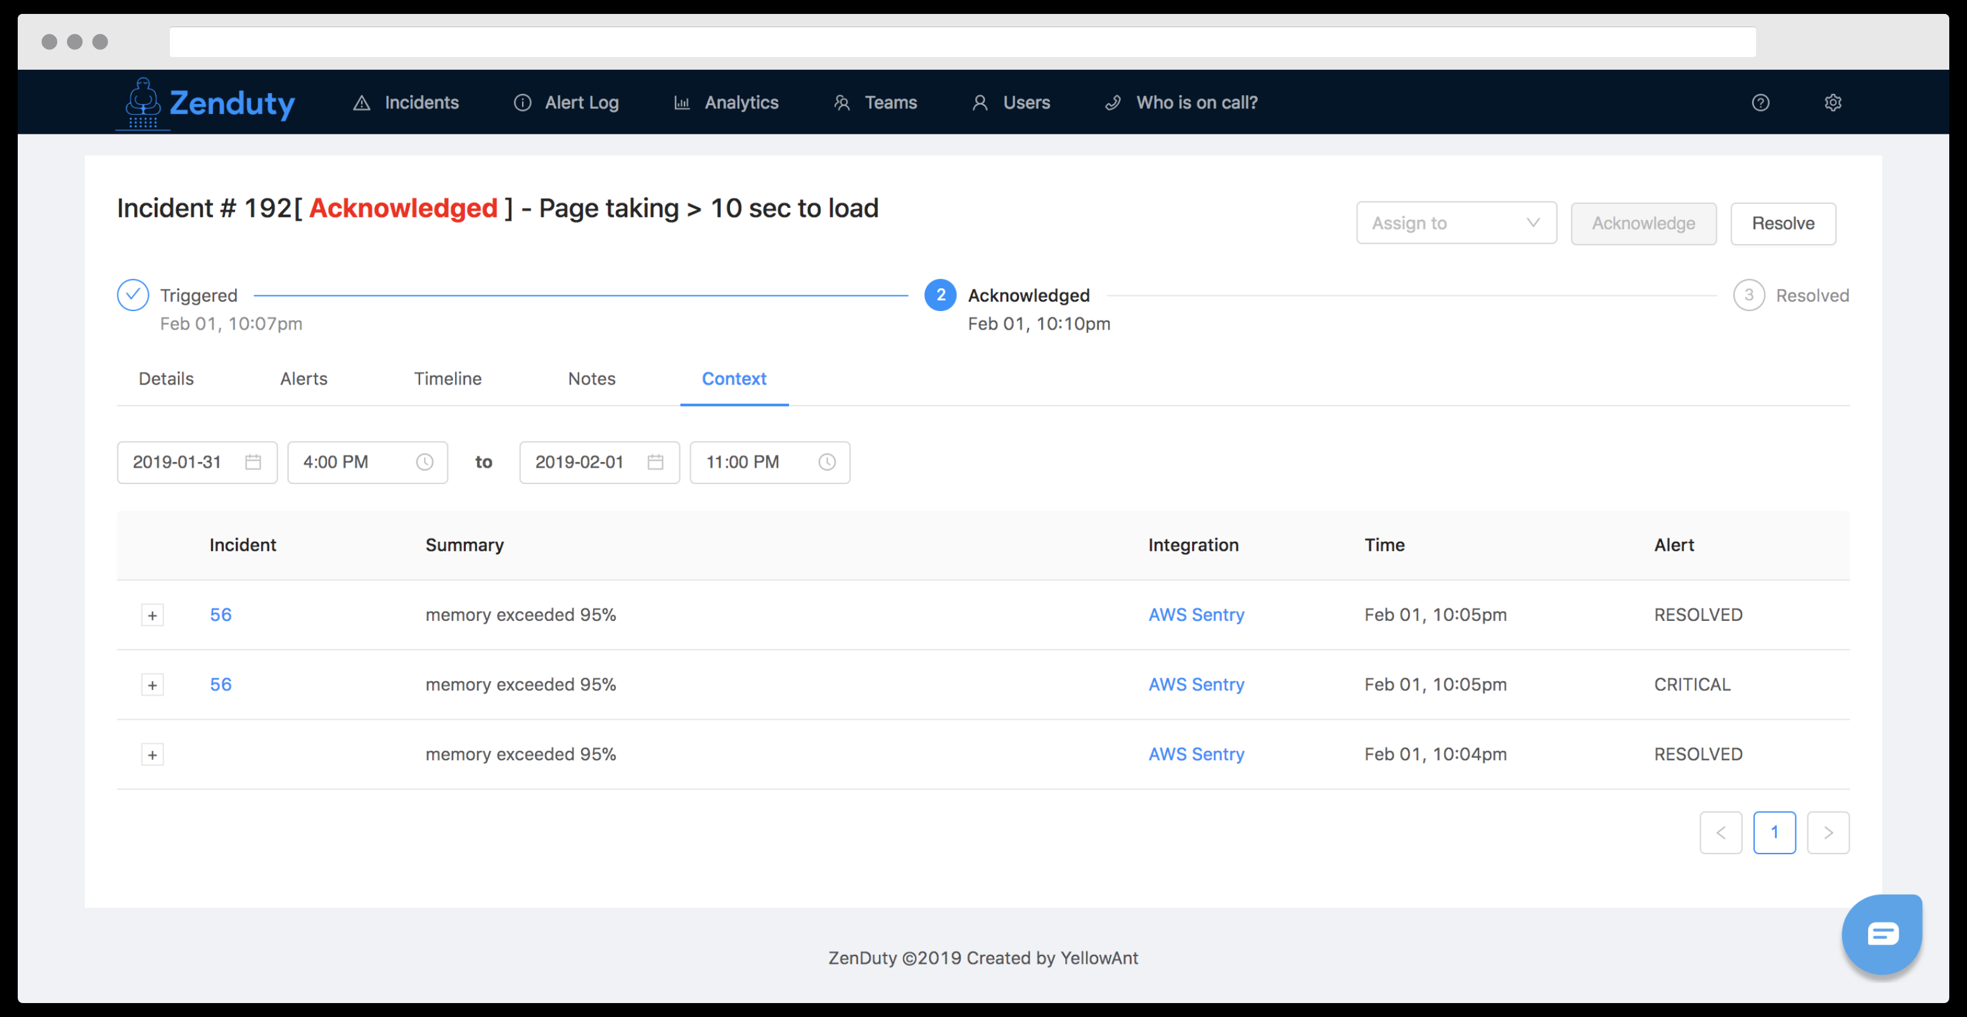
Task: Open the Users page
Action: [x=1011, y=102]
